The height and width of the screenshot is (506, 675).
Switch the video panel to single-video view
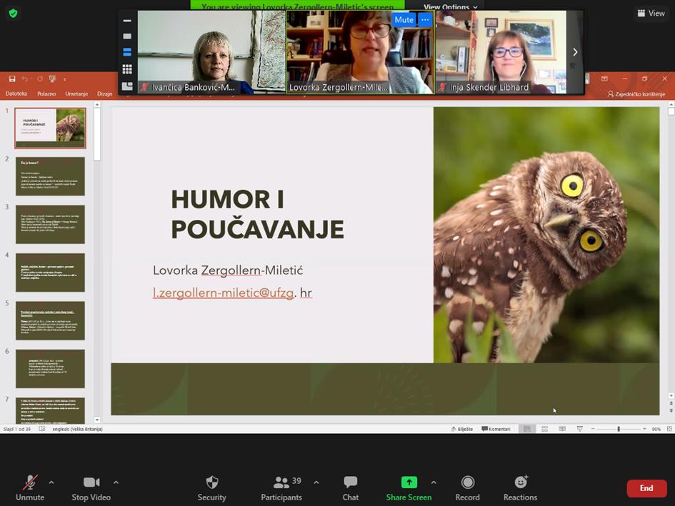click(127, 36)
